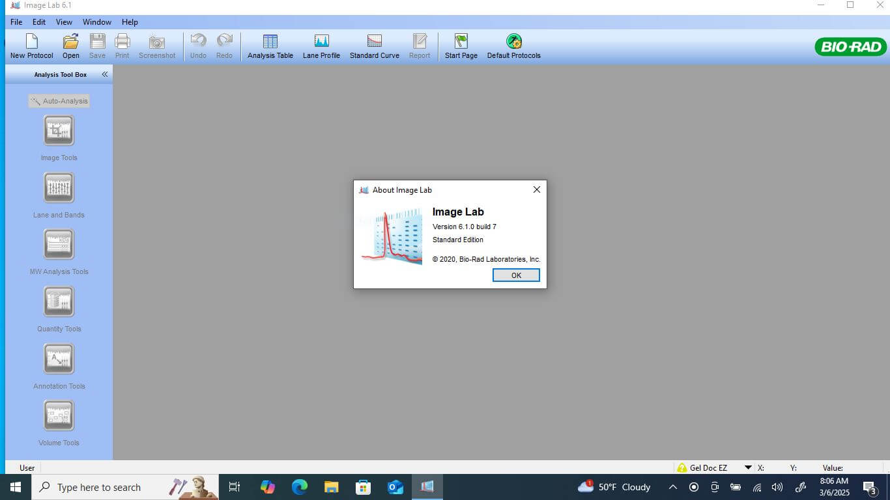Screen dimensions: 890x500
Task: Open Image Tools in the toolbox
Action: click(59, 131)
